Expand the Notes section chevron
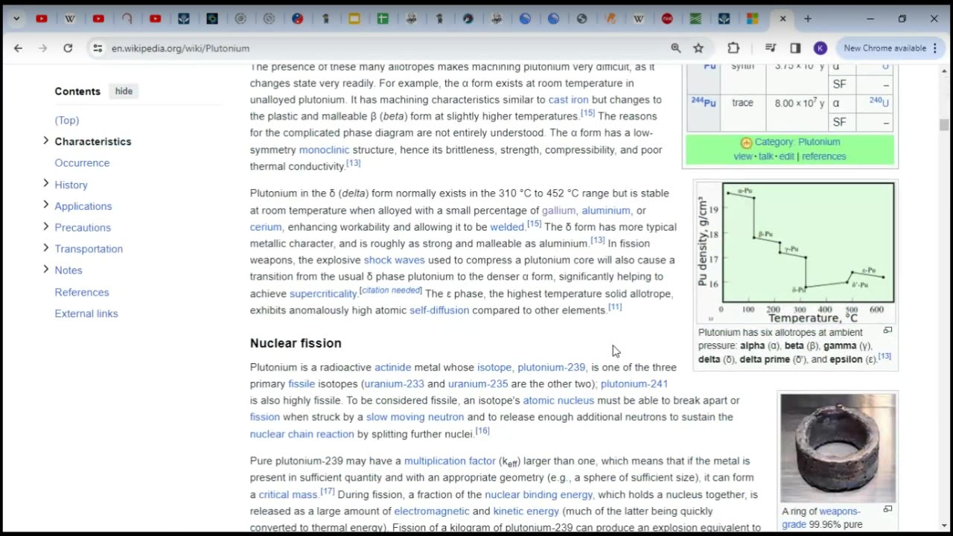Viewport: 953px width, 536px height. click(45, 269)
